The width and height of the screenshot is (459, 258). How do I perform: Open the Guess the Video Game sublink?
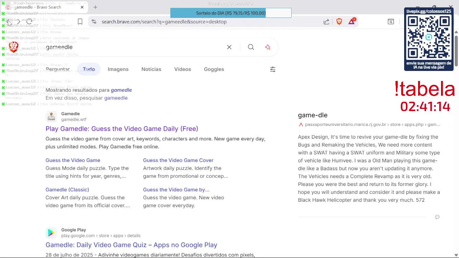pos(73,160)
